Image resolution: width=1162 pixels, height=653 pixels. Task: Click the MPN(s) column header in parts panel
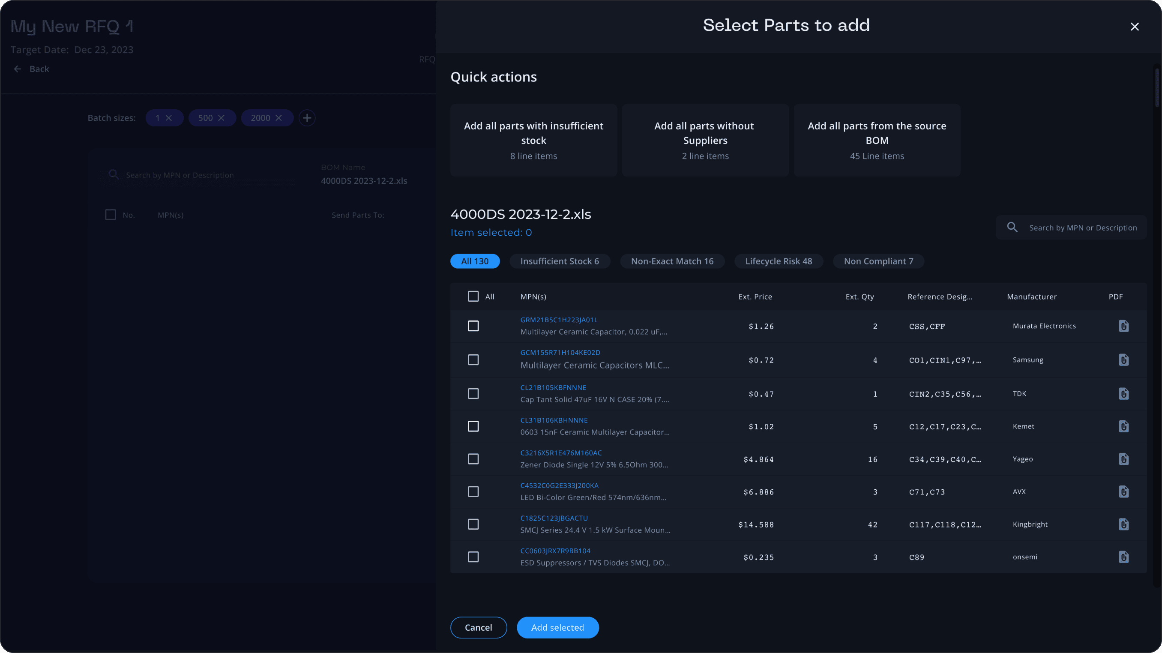coord(533,297)
